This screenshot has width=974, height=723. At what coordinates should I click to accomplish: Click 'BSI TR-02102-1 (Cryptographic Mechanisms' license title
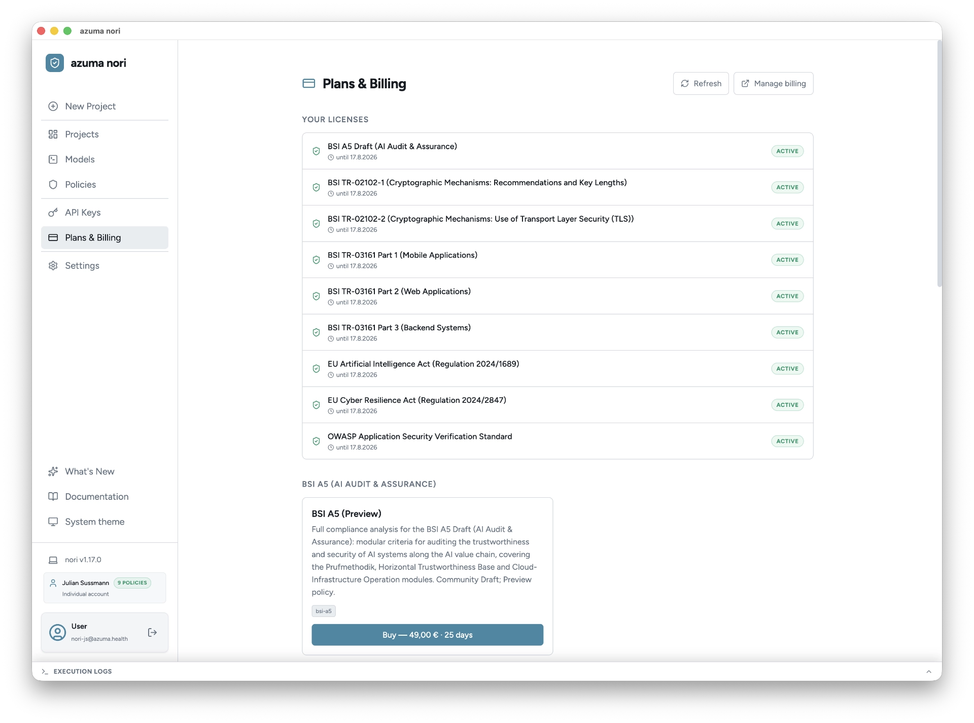477,183
